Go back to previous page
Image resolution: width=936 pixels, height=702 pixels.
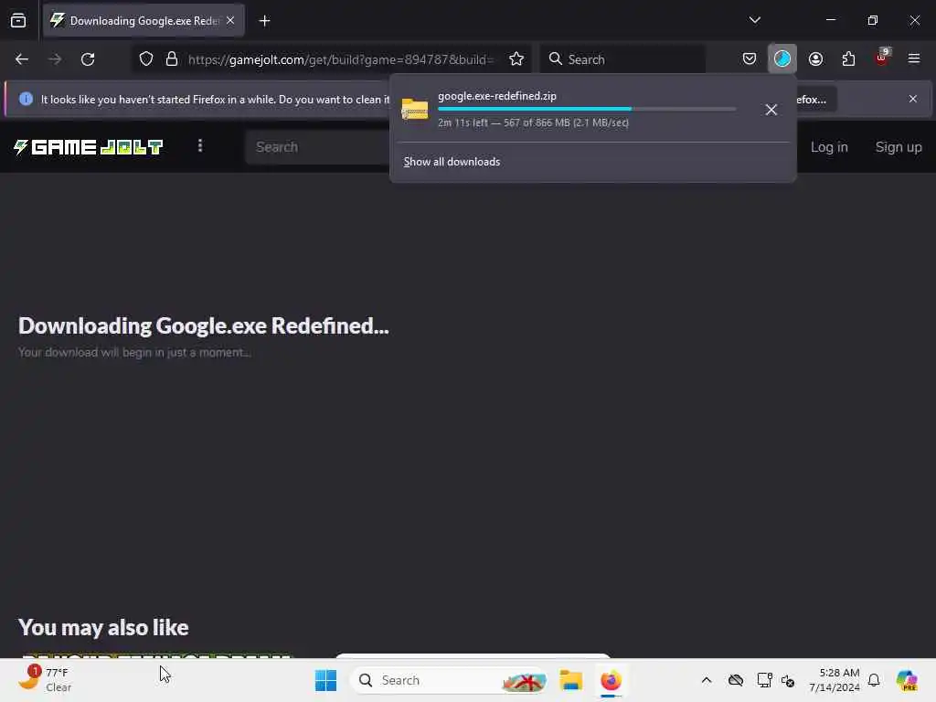[x=22, y=59]
